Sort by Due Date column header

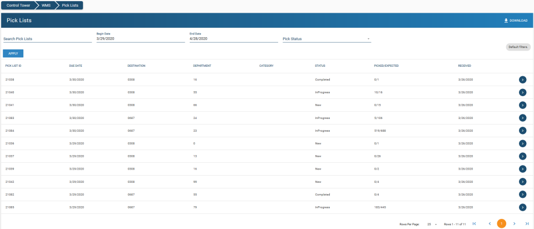[x=76, y=66]
